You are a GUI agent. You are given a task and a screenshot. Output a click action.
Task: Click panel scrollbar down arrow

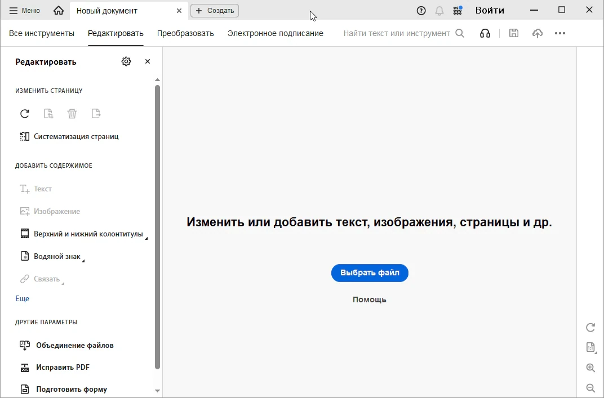pyautogui.click(x=157, y=391)
